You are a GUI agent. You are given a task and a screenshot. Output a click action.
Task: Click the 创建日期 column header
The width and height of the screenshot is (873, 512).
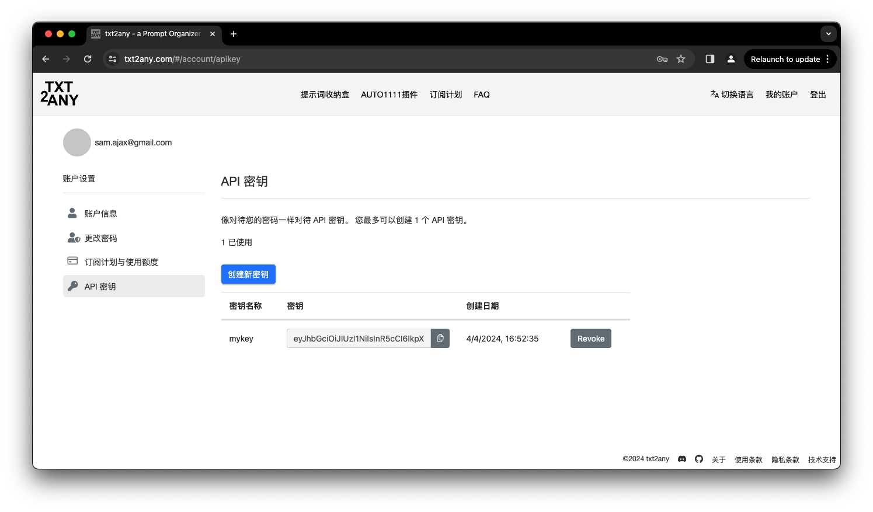point(482,306)
